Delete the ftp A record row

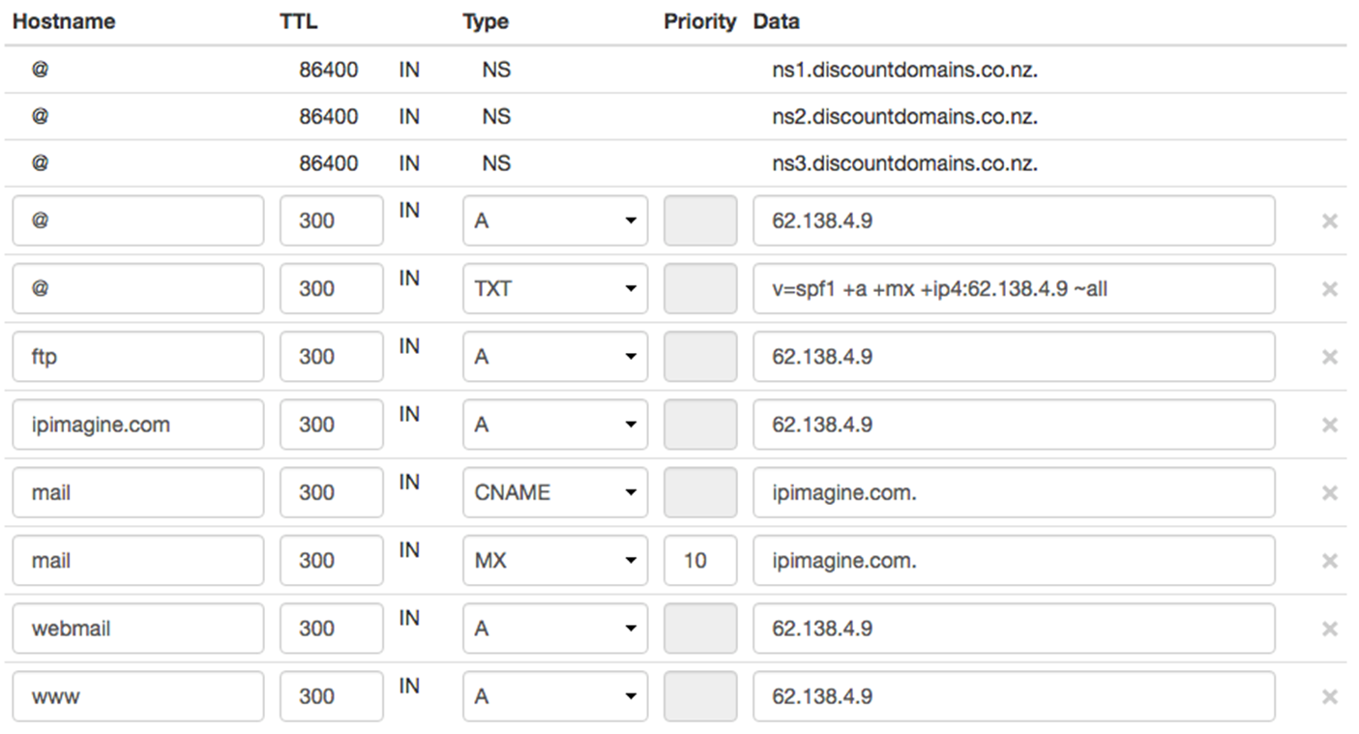[x=1329, y=357]
